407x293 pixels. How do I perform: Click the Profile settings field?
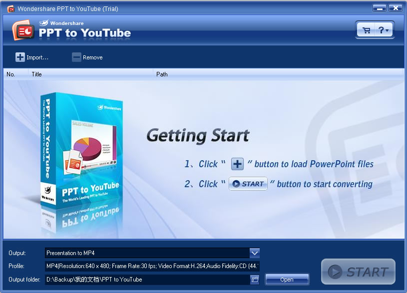(150, 266)
